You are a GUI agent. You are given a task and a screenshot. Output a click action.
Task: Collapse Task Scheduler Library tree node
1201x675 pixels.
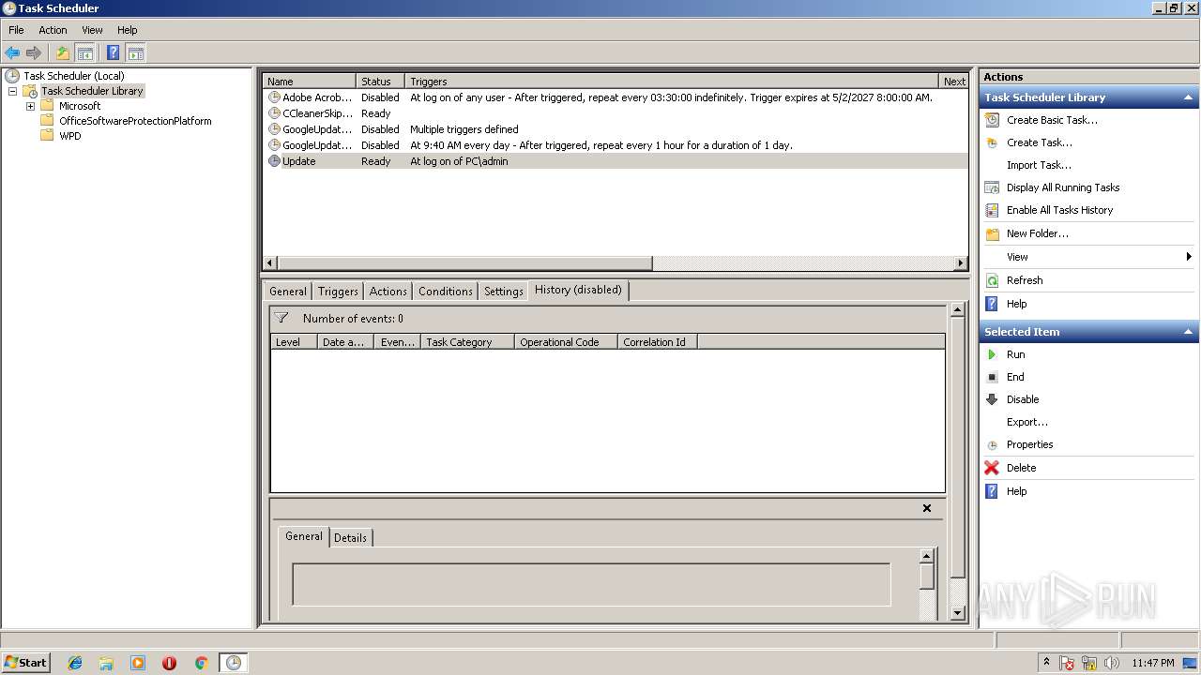coord(13,91)
